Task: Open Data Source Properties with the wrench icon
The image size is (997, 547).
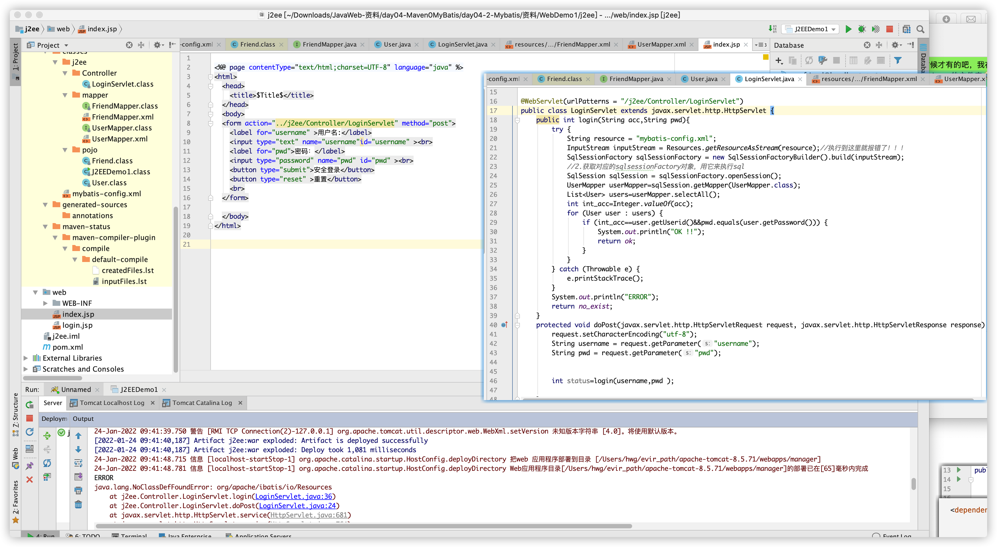Action: (x=823, y=61)
